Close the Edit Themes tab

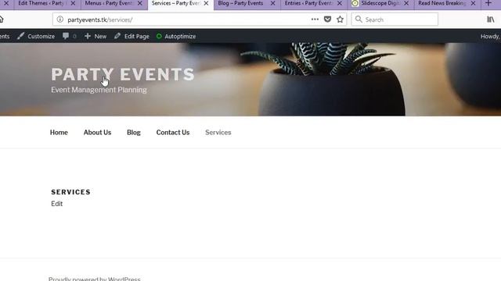tap(73, 3)
